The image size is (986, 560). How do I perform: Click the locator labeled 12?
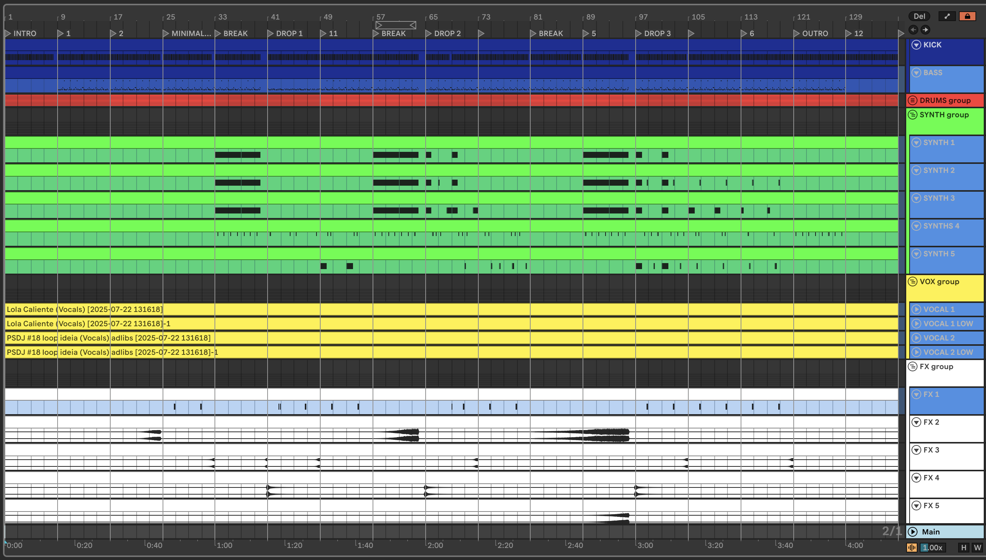pos(854,33)
